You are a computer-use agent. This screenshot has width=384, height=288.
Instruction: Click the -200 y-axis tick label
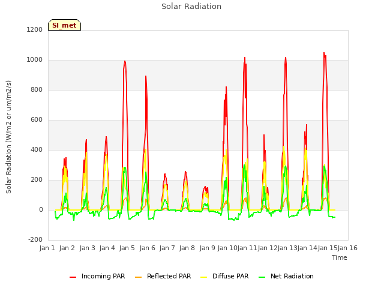pos(35,239)
